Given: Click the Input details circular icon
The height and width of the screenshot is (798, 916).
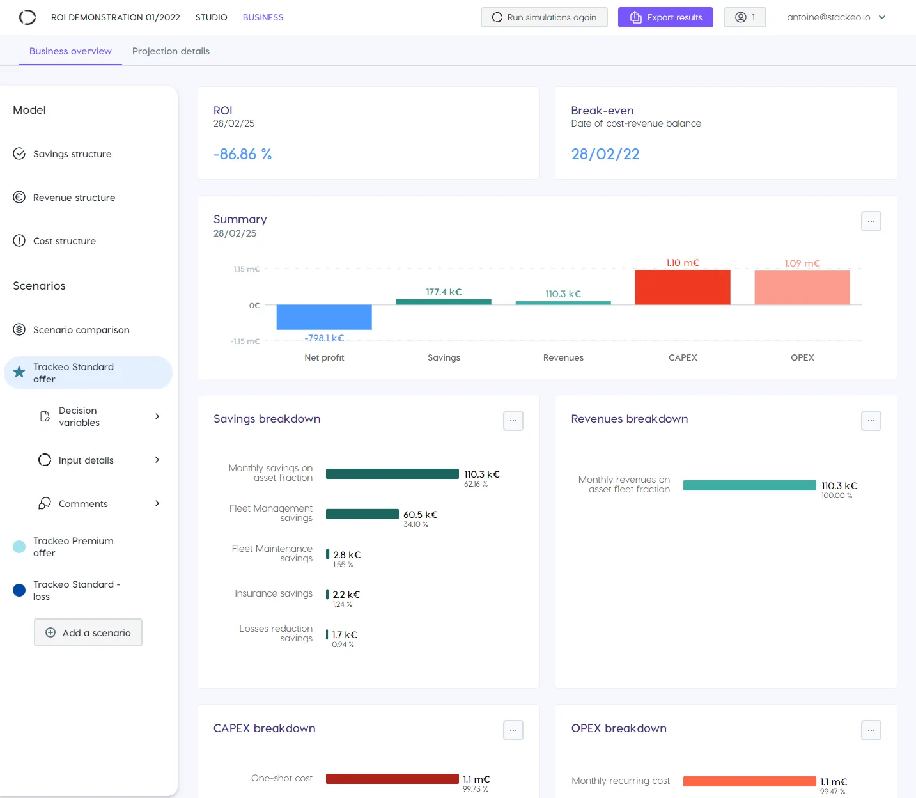Looking at the screenshot, I should point(45,460).
